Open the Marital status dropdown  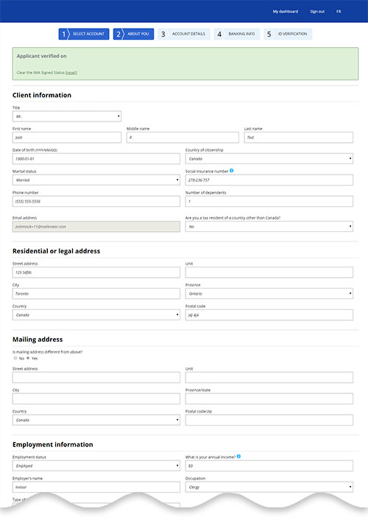tap(96, 180)
